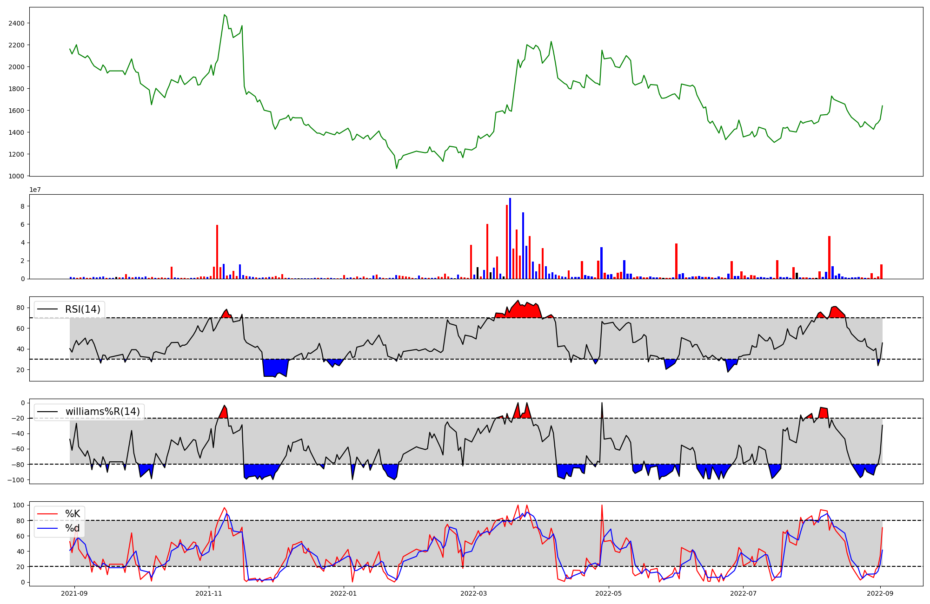
Task: Click the 2021-09 x-axis date label
Action: point(74,593)
